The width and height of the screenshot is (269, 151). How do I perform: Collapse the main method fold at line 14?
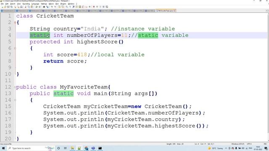[15, 100]
